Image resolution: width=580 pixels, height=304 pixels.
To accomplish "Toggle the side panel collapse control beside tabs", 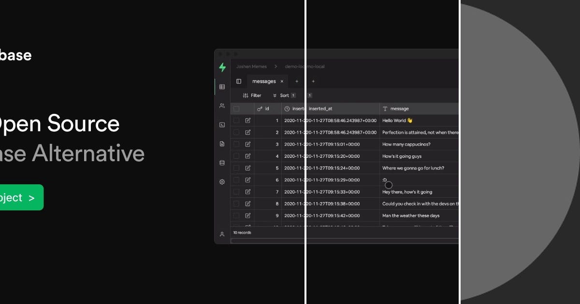I will point(239,81).
